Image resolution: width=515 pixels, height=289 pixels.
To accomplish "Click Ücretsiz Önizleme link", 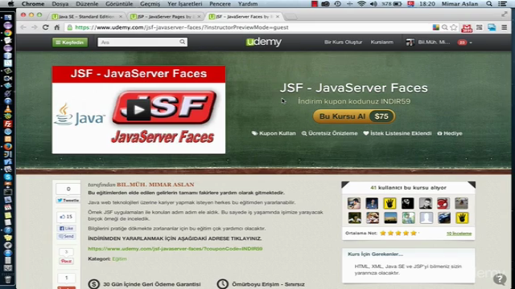I will coord(329,133).
